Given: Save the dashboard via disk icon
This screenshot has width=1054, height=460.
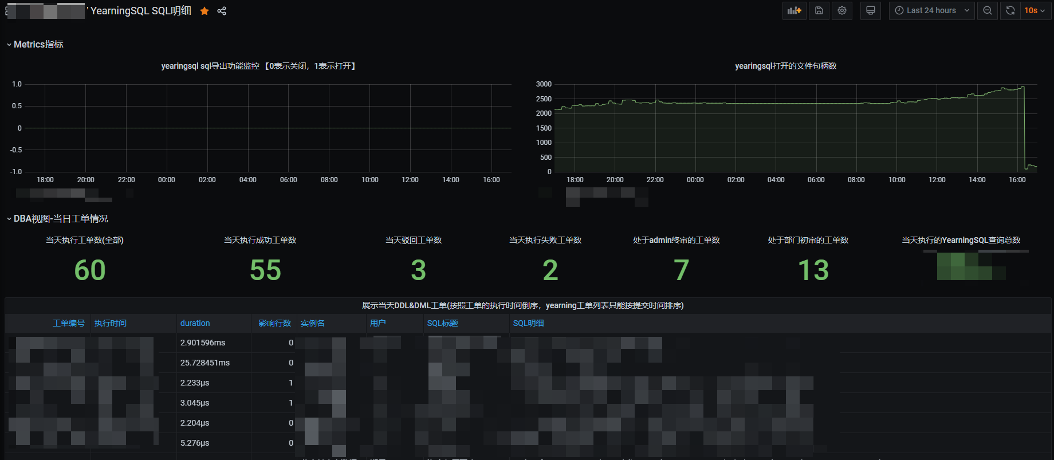Looking at the screenshot, I should 819,10.
